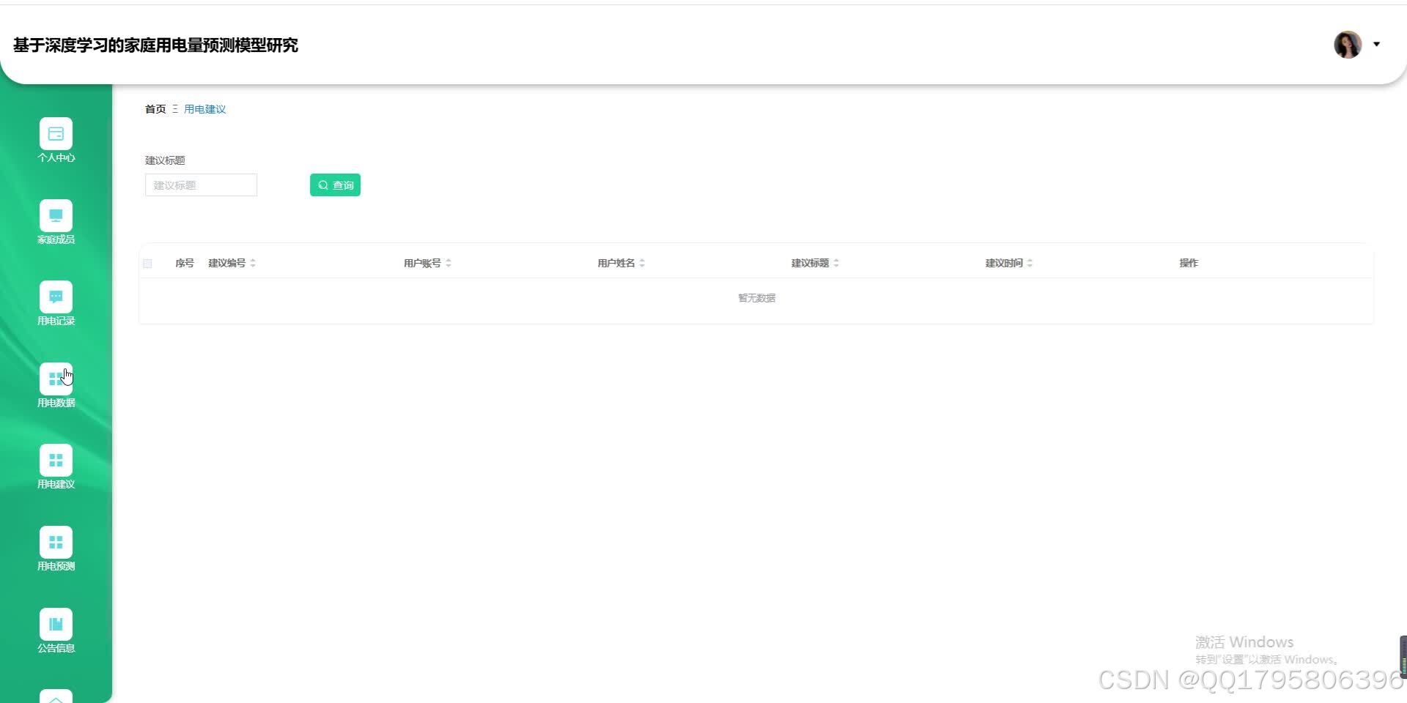Sort by 建议编号 column
This screenshot has width=1407, height=703.
[253, 263]
